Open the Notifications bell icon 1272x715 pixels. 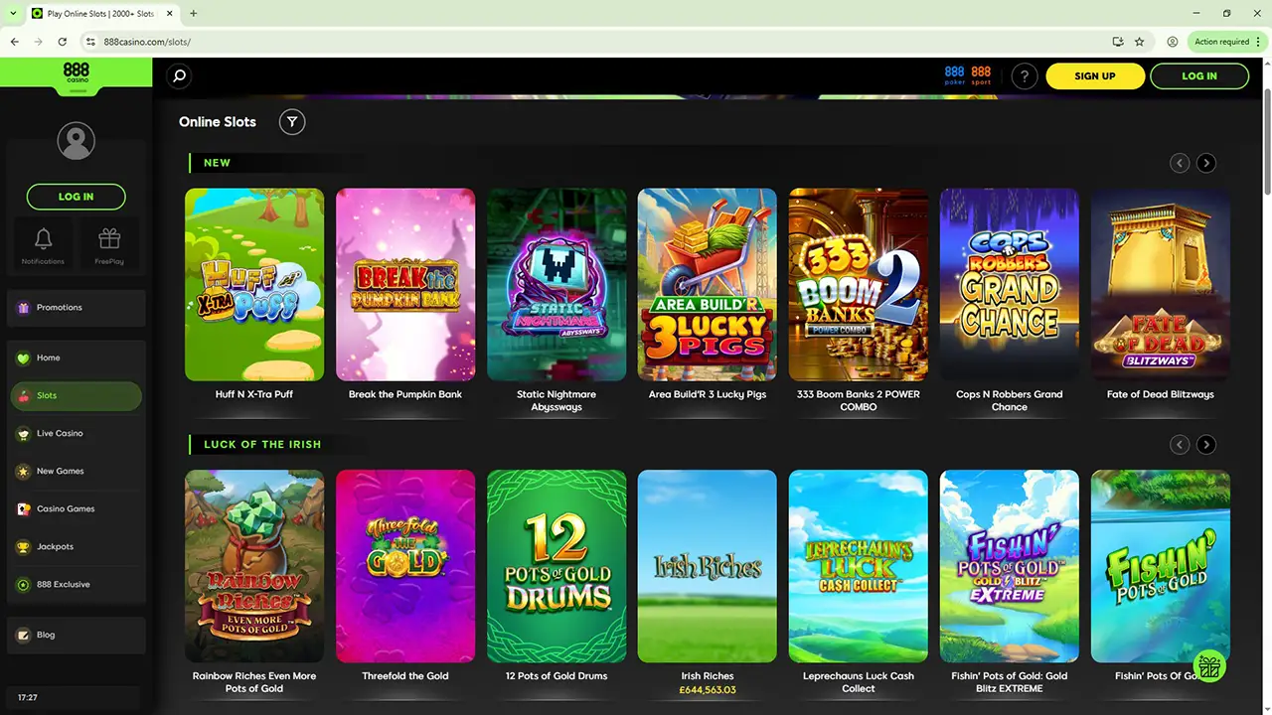click(x=43, y=243)
